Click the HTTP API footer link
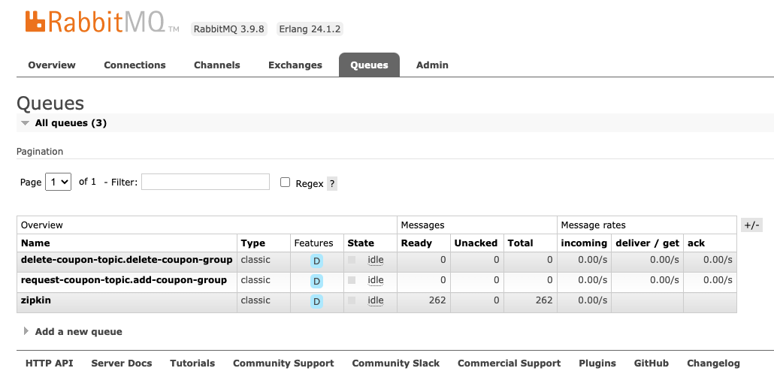This screenshot has width=774, height=380. (49, 363)
